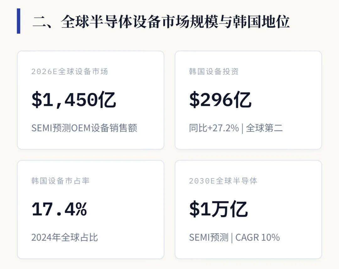Open the Korea market share card
The width and height of the screenshot is (339, 269).
(x=91, y=210)
